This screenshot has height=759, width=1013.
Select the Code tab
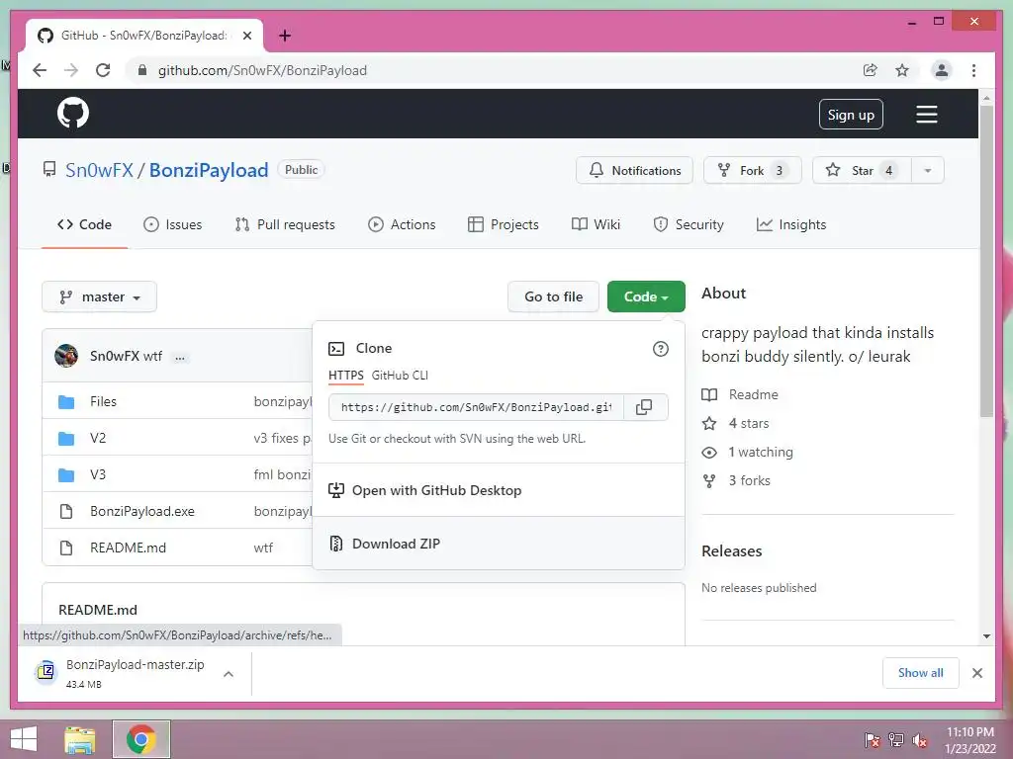point(85,224)
